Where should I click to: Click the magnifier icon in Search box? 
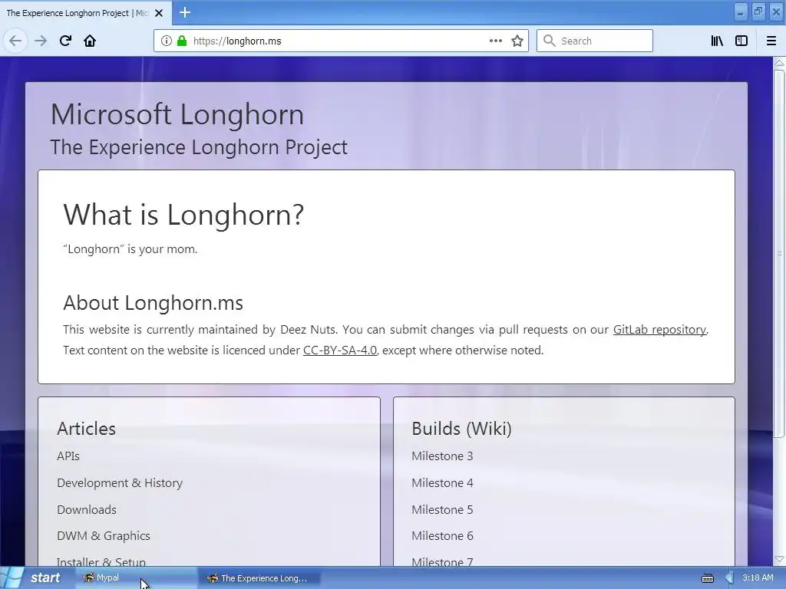[550, 41]
